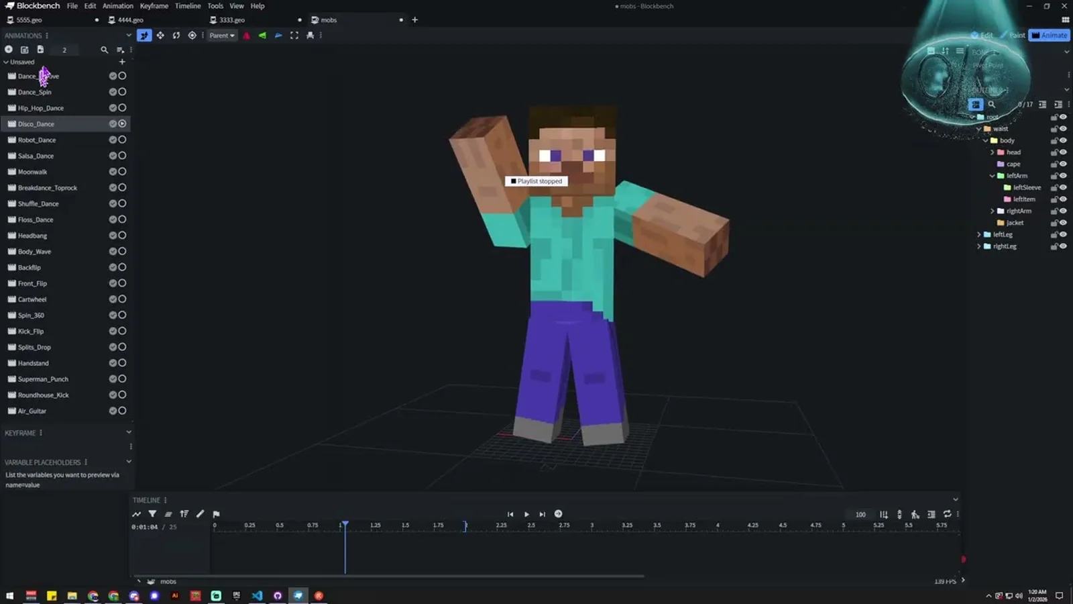Click the red X axis lock icon
Screen dimensions: 1073x604
(x=246, y=36)
